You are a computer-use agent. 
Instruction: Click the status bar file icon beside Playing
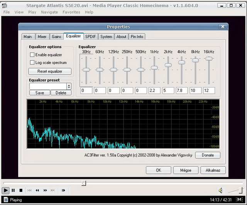click(6, 200)
